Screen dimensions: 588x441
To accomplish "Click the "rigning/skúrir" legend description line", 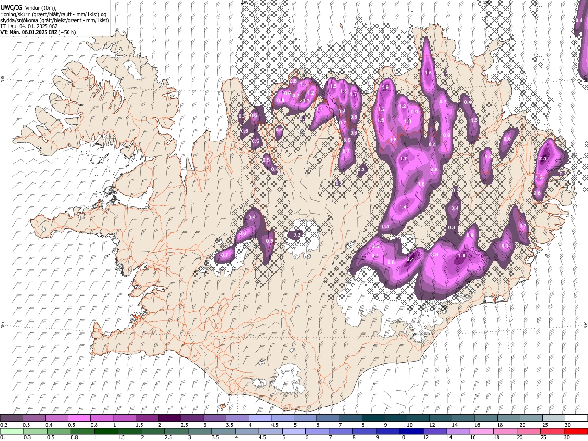I will tap(53, 14).
